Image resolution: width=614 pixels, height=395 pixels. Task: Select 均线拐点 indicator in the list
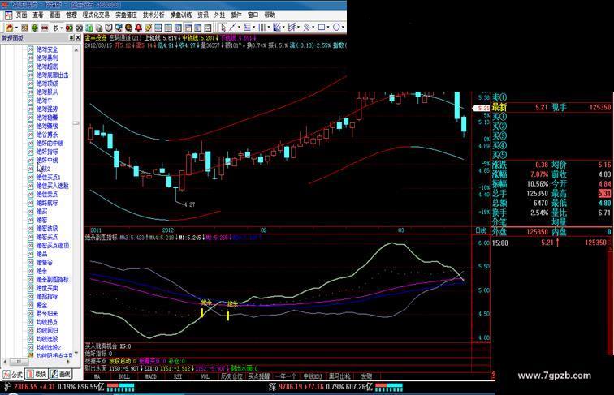click(x=47, y=322)
